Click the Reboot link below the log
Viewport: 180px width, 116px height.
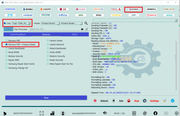point(104,101)
